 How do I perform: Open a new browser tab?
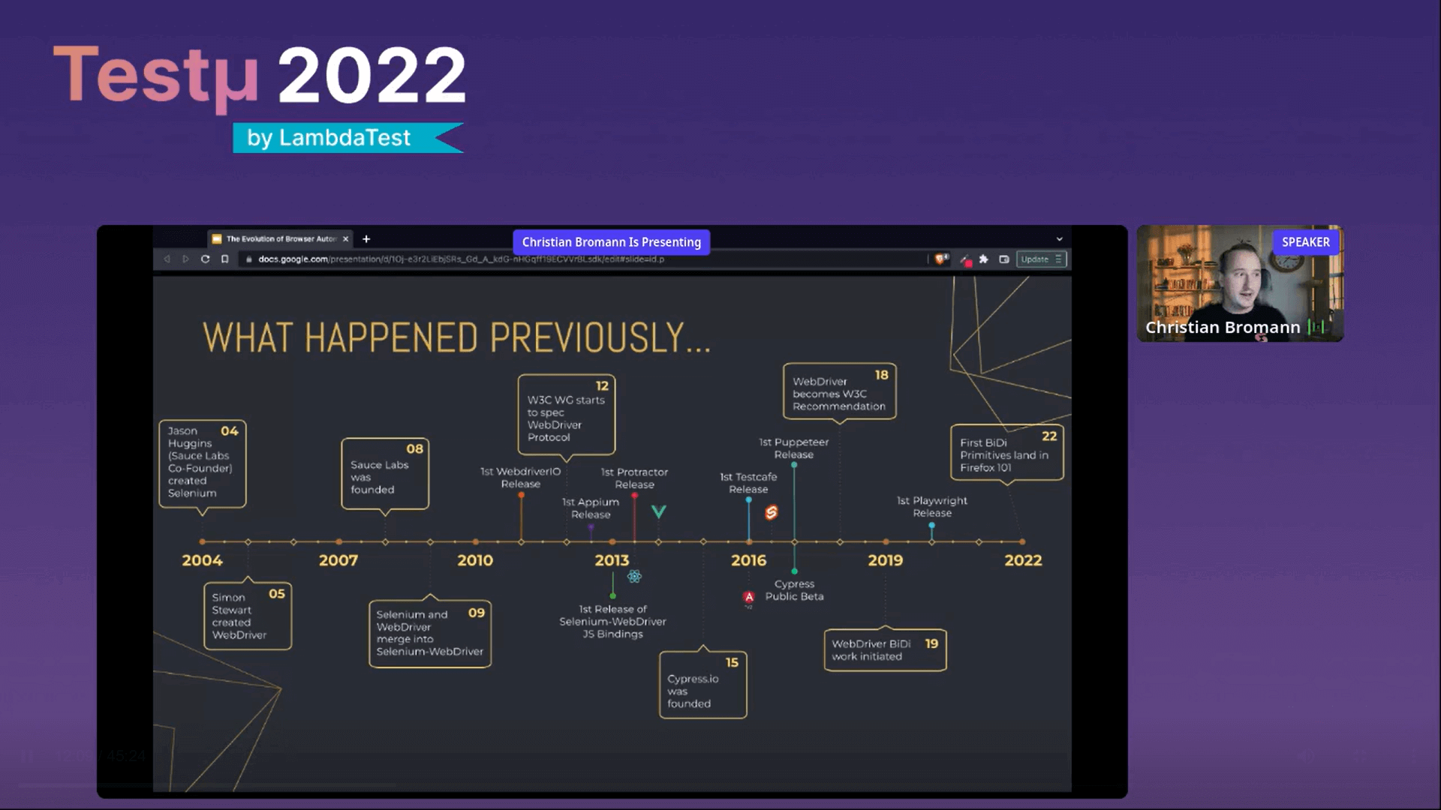pyautogui.click(x=366, y=239)
